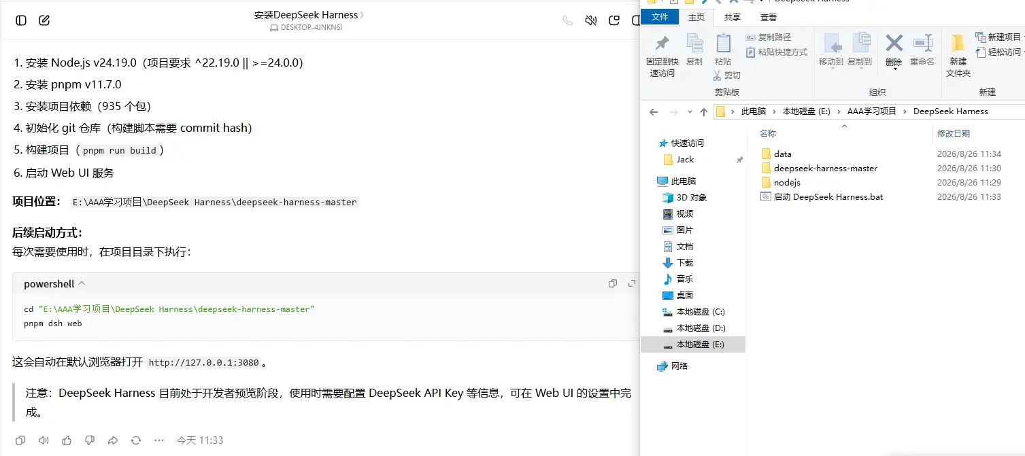Image resolution: width=1025 pixels, height=456 pixels.
Task: Switch to the 查看 ribbon tab
Action: (x=769, y=18)
